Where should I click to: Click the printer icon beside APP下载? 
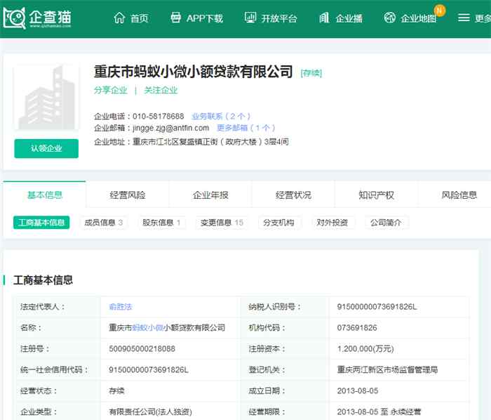click(x=175, y=18)
